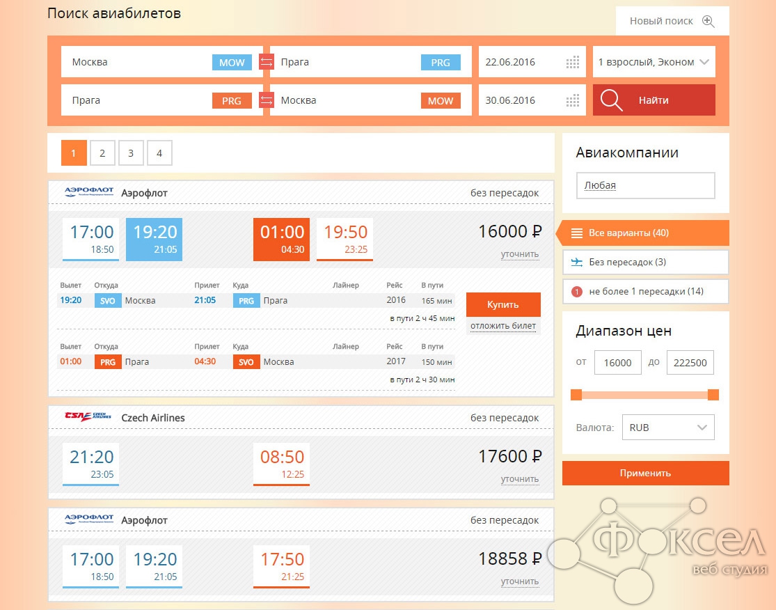Select the 19:50 return time option
The image size is (776, 610).
tap(345, 239)
